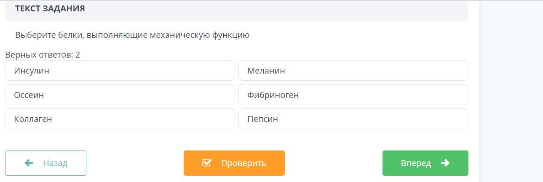Click the ТЕКСТ ЗАДАНИЯ header title

point(50,8)
